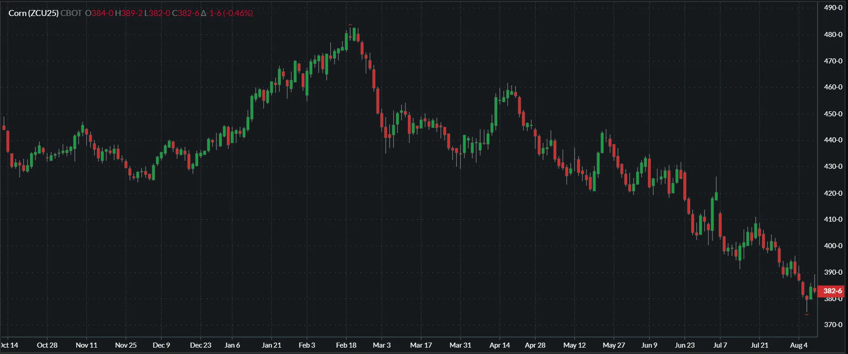The image size is (848, 354).
Task: Click the 490-0 price axis label
Action: 832,8
